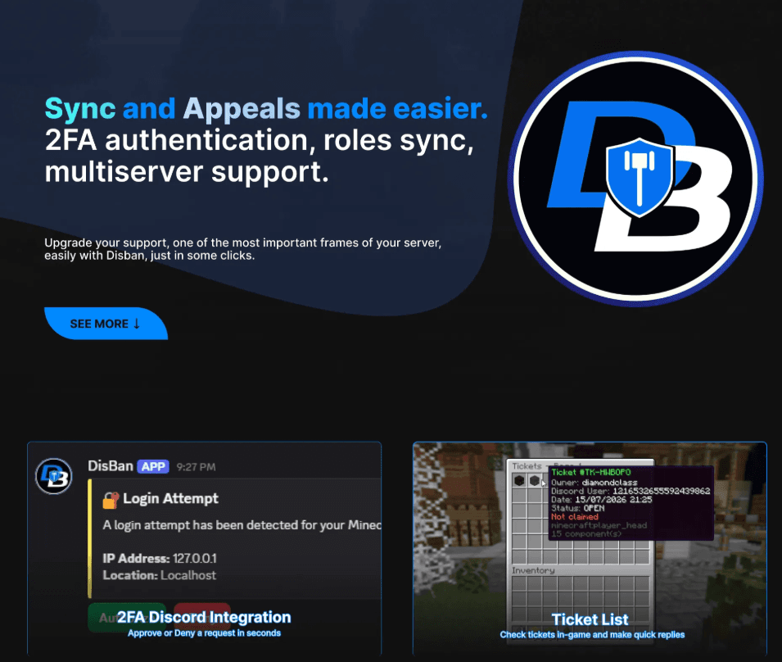The image size is (782, 662).
Task: Click the 9:27 PM timestamp
Action: [196, 467]
